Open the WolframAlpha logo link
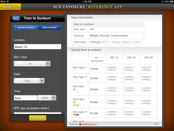 tap(88, 124)
